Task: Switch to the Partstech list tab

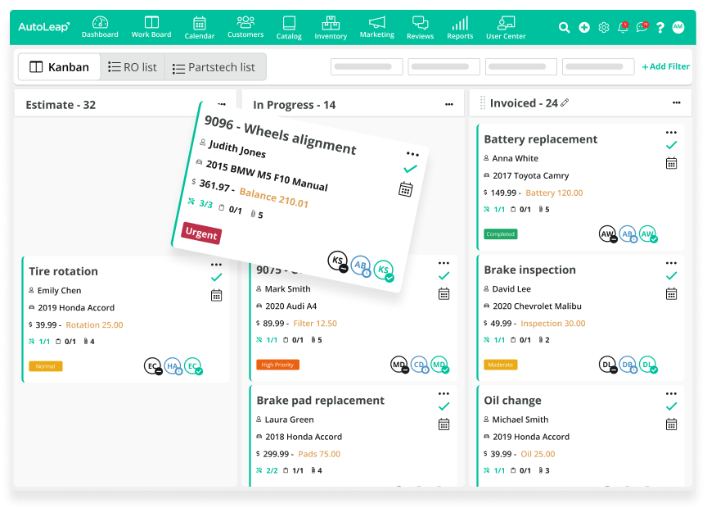Action: point(214,67)
